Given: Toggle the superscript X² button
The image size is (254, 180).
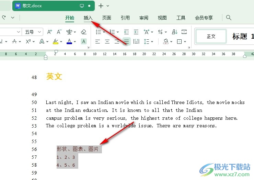Looking at the screenshot, I should (28, 41).
